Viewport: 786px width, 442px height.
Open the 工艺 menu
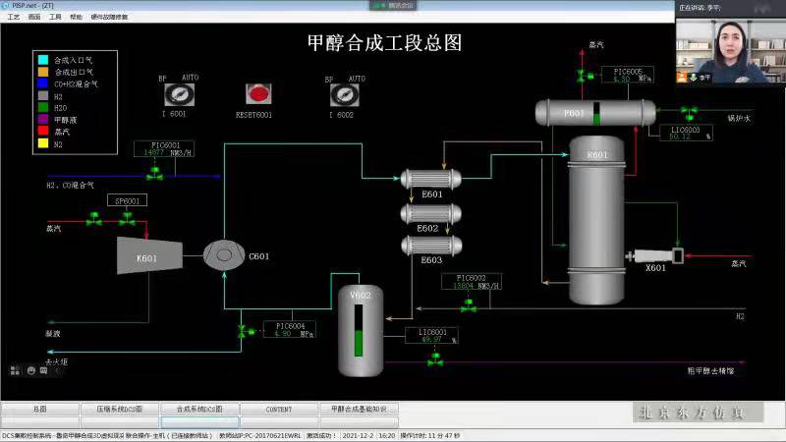click(13, 17)
